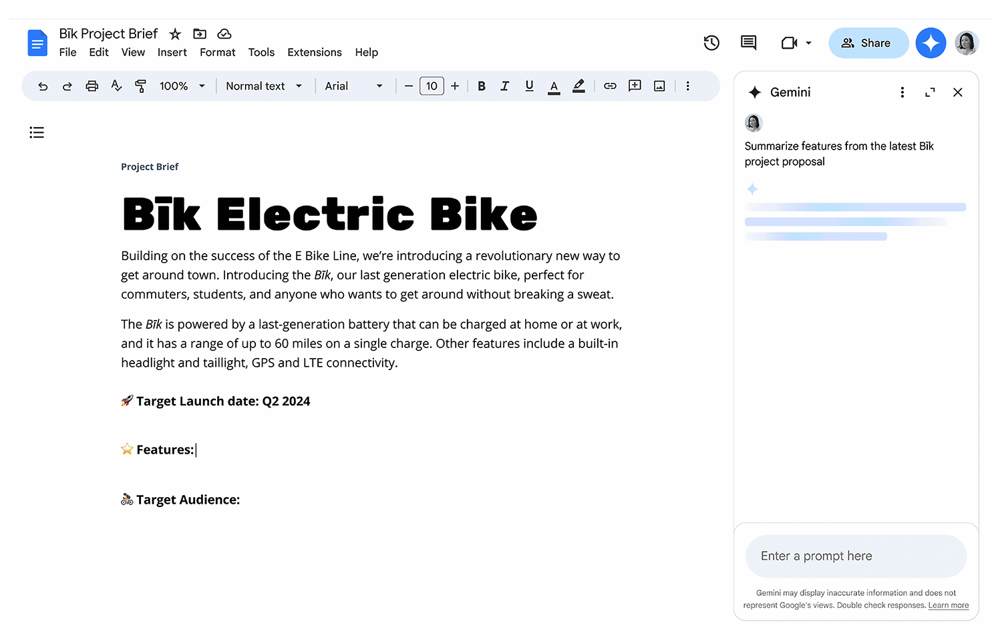Open the highlight color picker
The width and height of the screenshot is (1002, 644).
578,86
